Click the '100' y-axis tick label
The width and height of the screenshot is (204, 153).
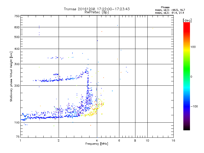(17, 123)
